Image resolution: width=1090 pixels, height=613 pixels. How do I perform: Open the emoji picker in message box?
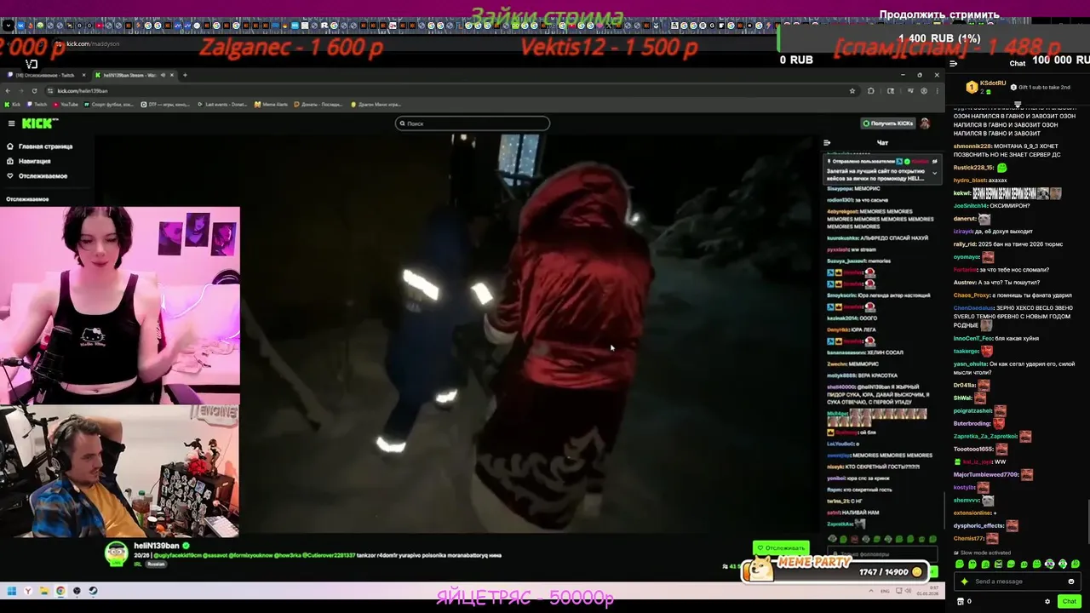tap(1071, 581)
